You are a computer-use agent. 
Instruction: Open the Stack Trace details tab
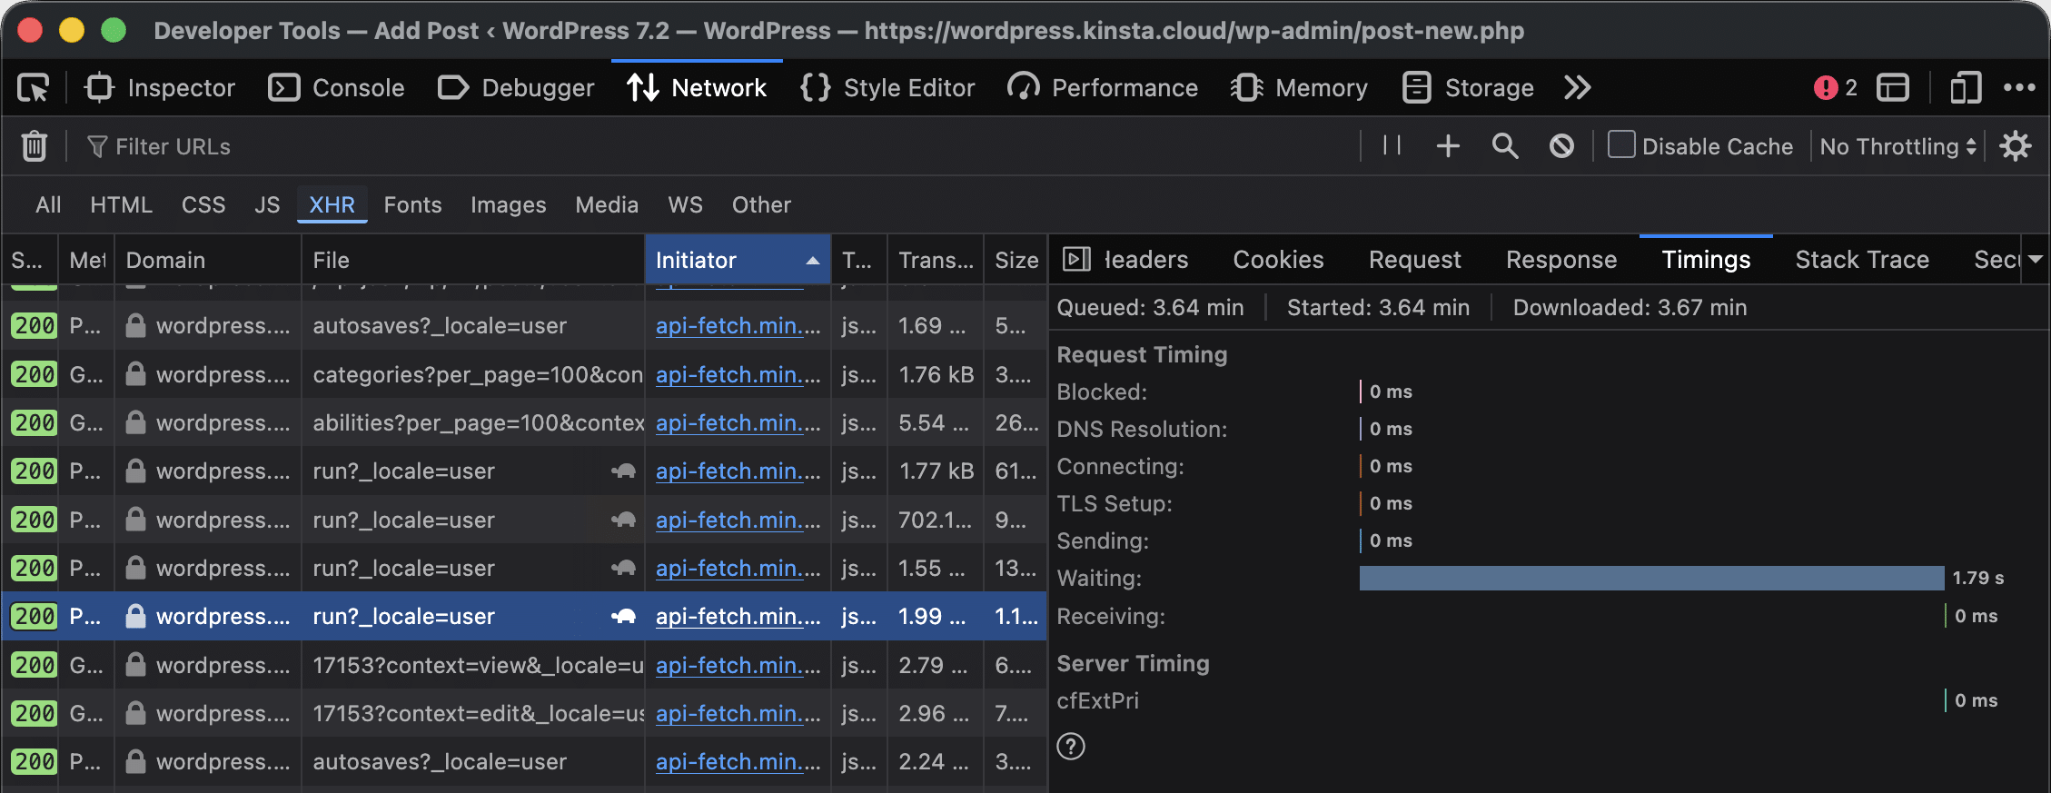[1862, 260]
